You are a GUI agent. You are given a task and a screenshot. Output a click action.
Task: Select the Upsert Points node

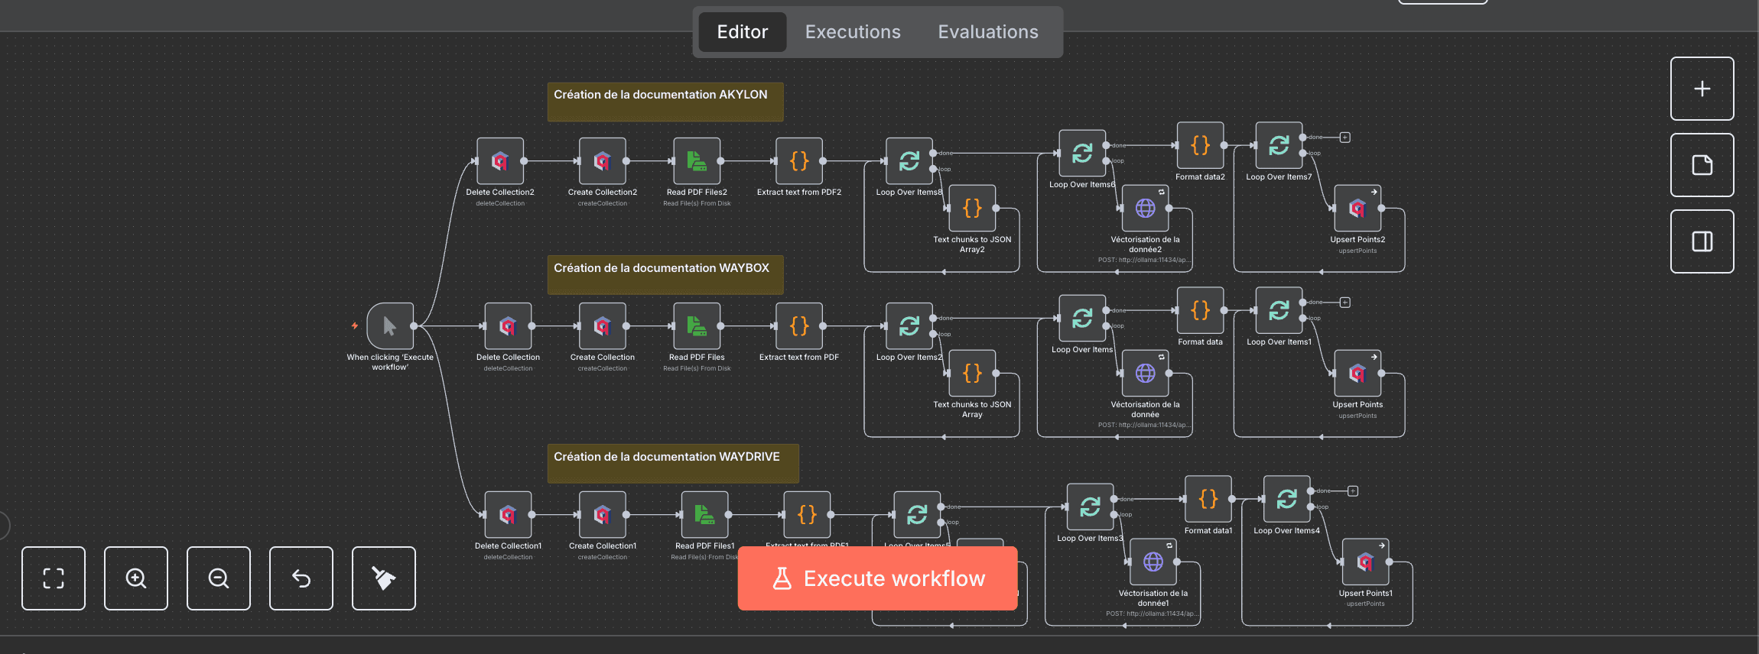pyautogui.click(x=1357, y=373)
